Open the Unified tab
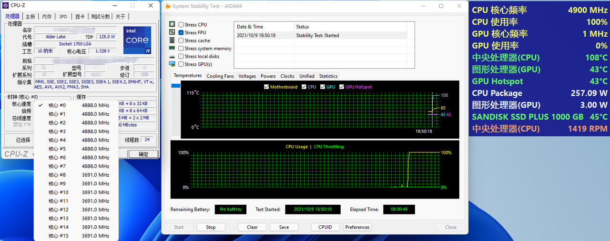Viewport: 610px width, 241px height. pos(307,76)
